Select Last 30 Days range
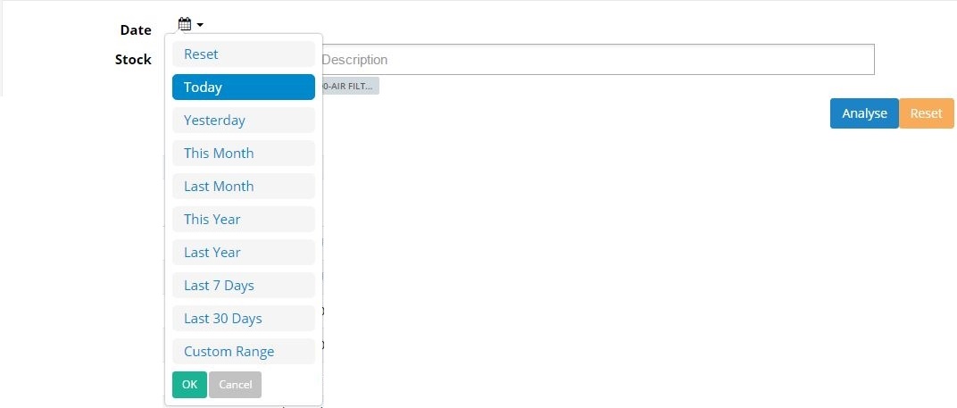 (x=244, y=318)
